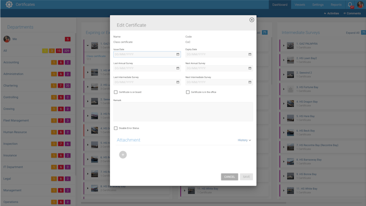Viewport: 366px width, 206px height.
Task: Open the Seewind 2 vessel thumbnail
Action: 290,74
